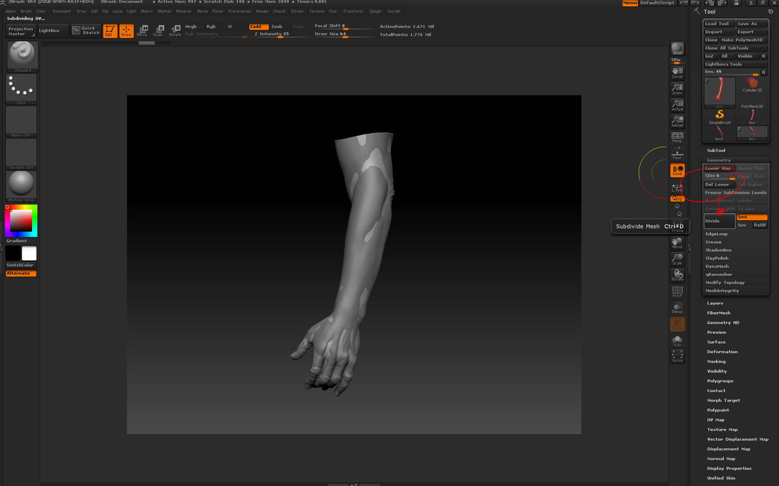Click the Xpose icon
The height and width of the screenshot is (486, 779).
pyautogui.click(x=677, y=356)
